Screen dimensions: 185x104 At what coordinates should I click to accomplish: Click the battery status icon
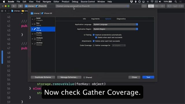point(170,1)
